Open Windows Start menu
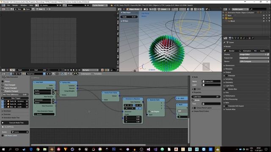The height and width of the screenshot is (152, 271). [3, 149]
